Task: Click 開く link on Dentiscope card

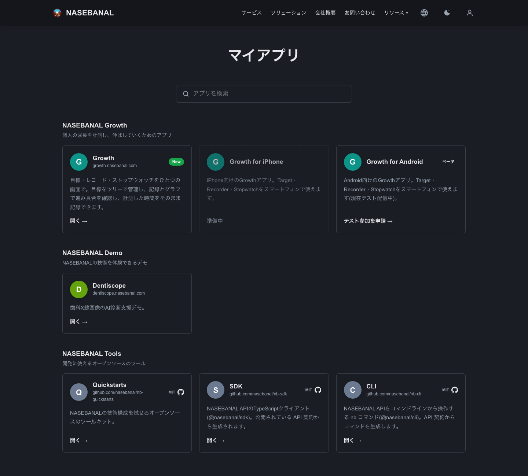Action: click(x=79, y=322)
